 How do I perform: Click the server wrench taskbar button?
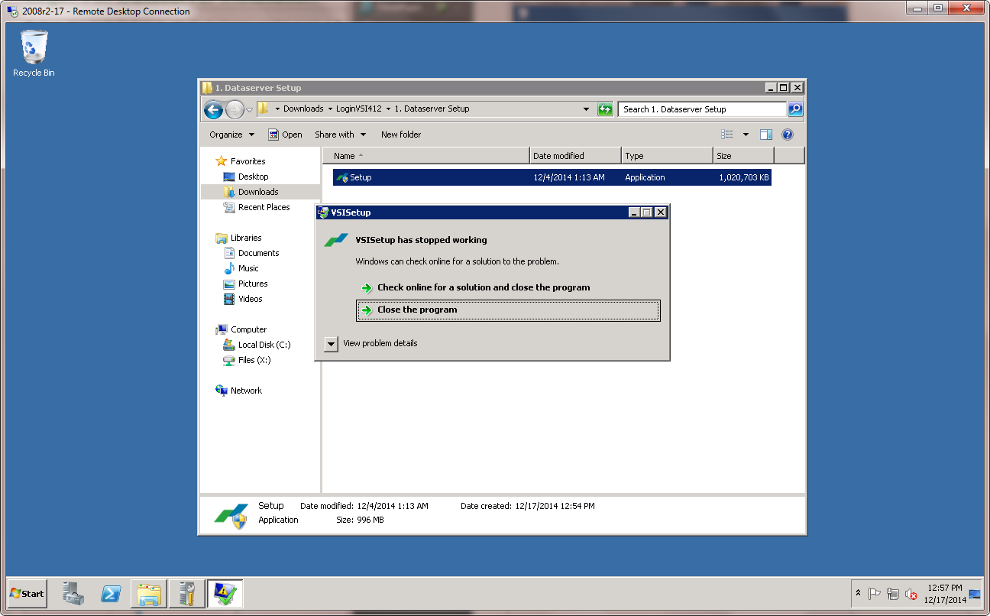click(x=186, y=593)
